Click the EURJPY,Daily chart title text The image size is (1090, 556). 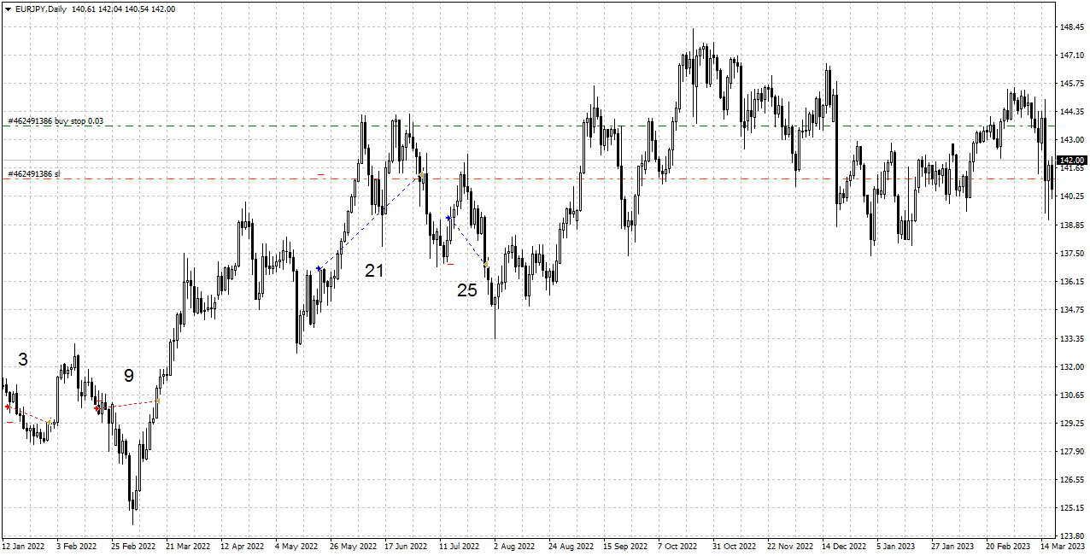click(41, 9)
